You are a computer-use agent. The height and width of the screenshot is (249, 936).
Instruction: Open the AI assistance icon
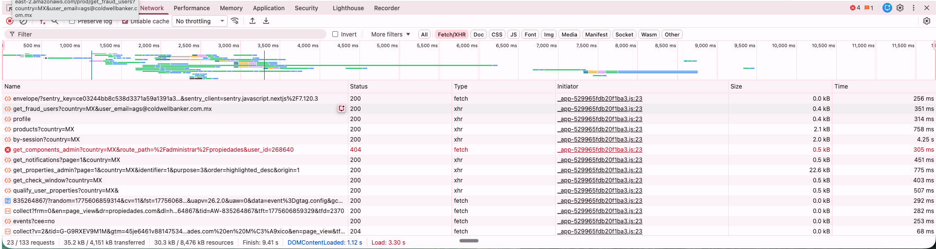(887, 8)
